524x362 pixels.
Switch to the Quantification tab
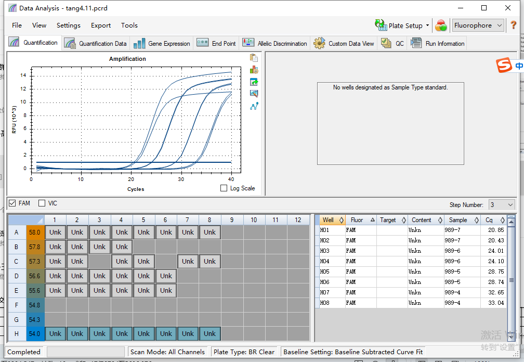pos(33,43)
